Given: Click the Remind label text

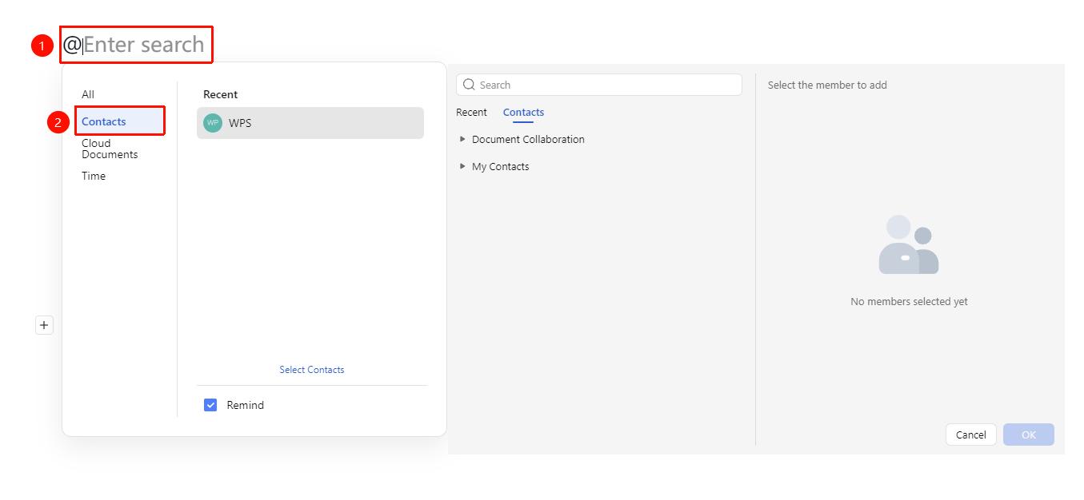Looking at the screenshot, I should (x=246, y=405).
